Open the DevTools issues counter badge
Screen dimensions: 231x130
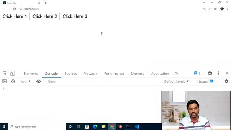coord(197,73)
